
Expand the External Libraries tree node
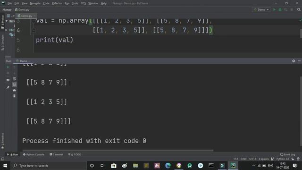[x=6, y=30]
